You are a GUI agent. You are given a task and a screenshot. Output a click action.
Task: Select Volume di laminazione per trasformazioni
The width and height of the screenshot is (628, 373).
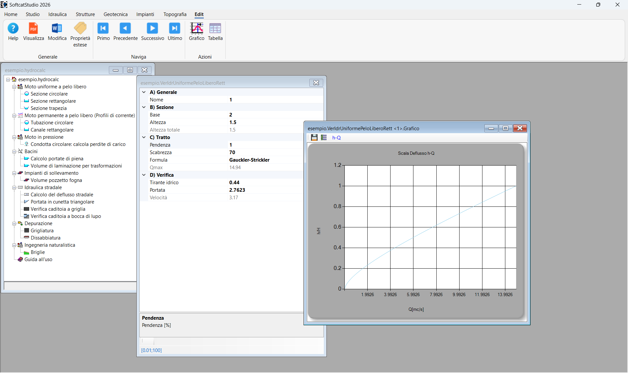tap(76, 166)
